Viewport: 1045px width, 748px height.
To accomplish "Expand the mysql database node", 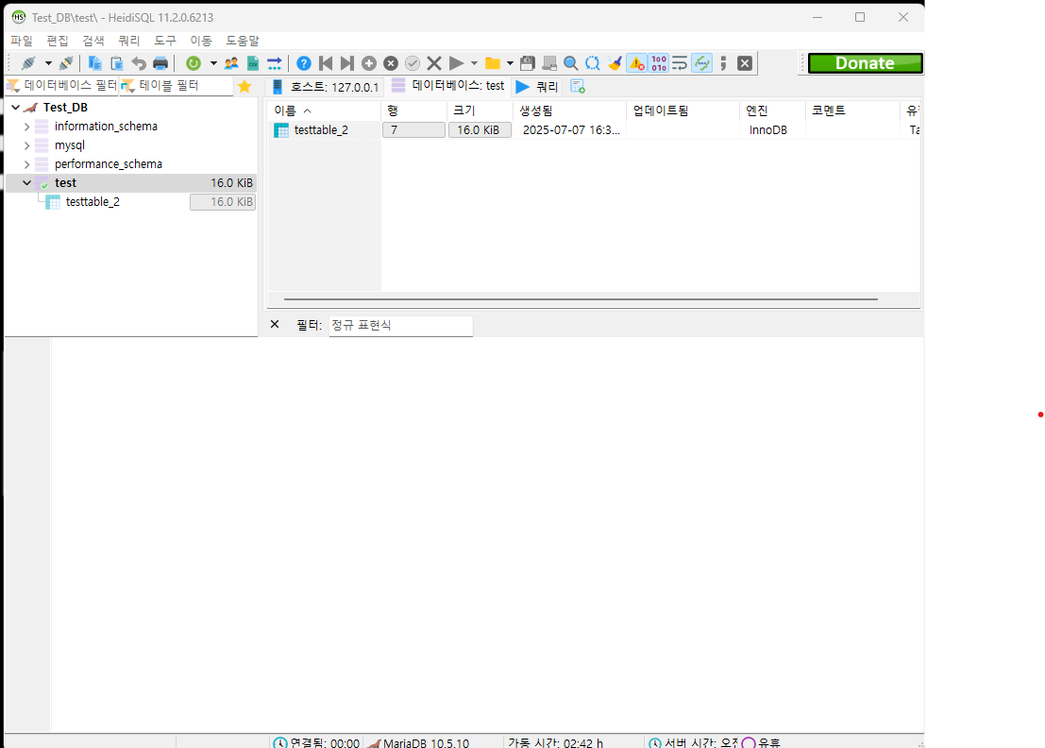I will (26, 145).
